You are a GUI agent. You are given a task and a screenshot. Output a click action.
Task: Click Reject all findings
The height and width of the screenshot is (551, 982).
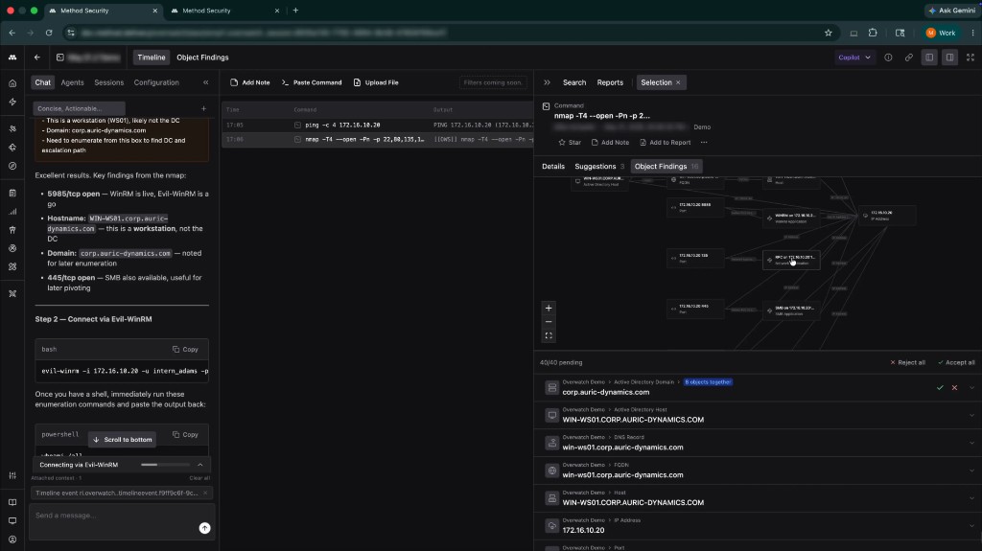907,362
